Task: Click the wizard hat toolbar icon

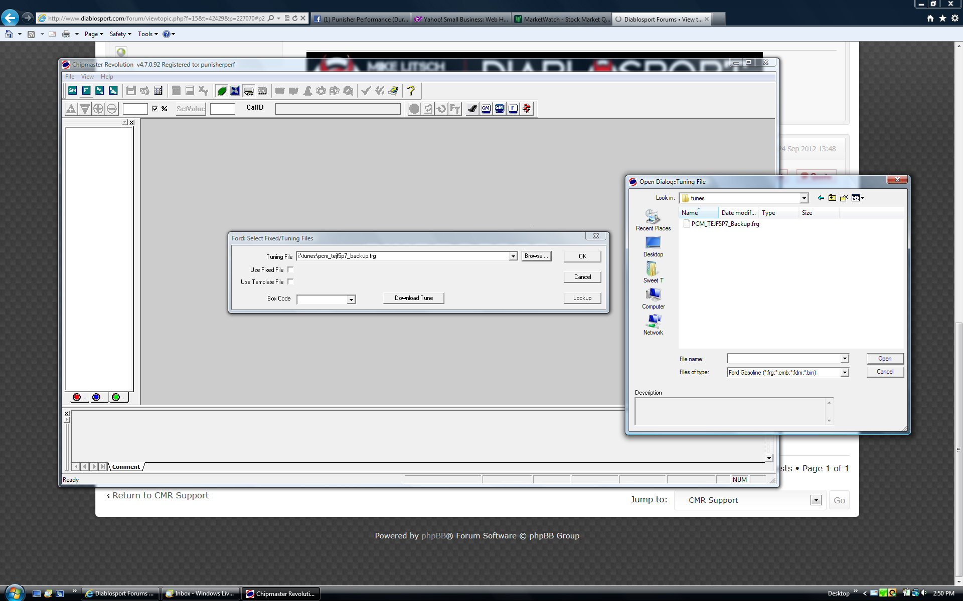Action: [307, 91]
